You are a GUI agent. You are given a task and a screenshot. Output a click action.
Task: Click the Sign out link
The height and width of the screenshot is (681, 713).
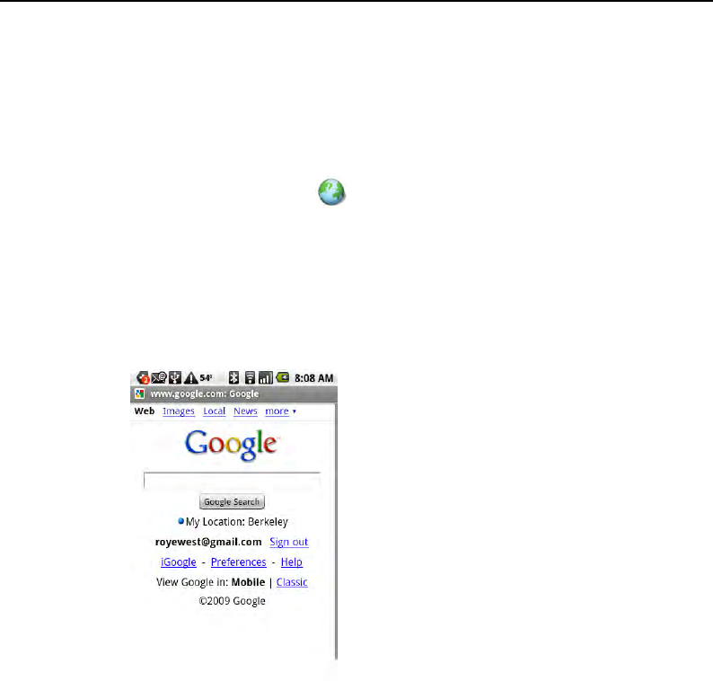click(289, 542)
